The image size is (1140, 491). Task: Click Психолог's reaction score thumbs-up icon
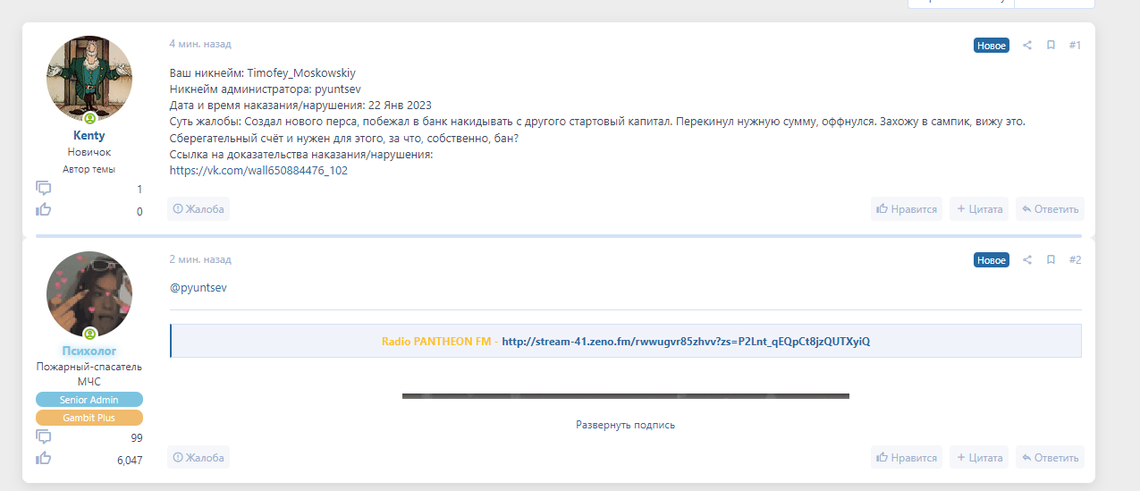tap(43, 458)
